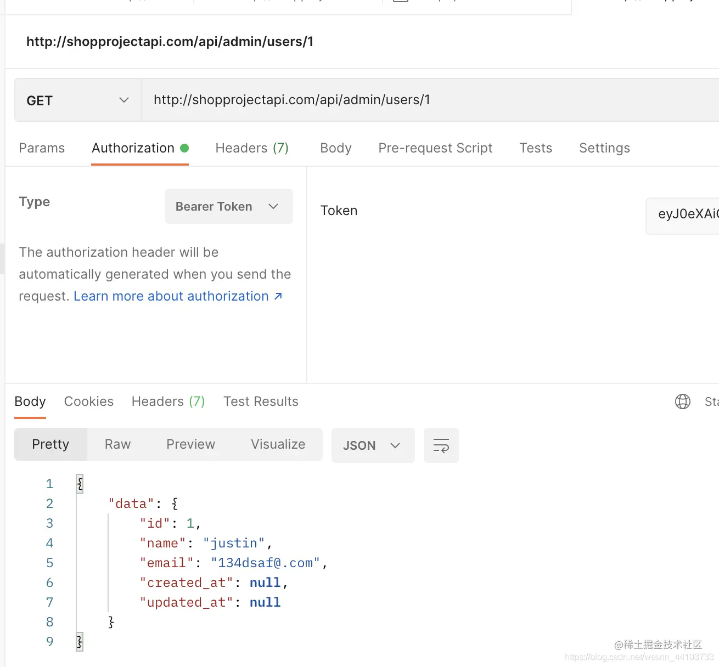Expand the Bearer Token type dropdown
The height and width of the screenshot is (667, 719).
[228, 206]
